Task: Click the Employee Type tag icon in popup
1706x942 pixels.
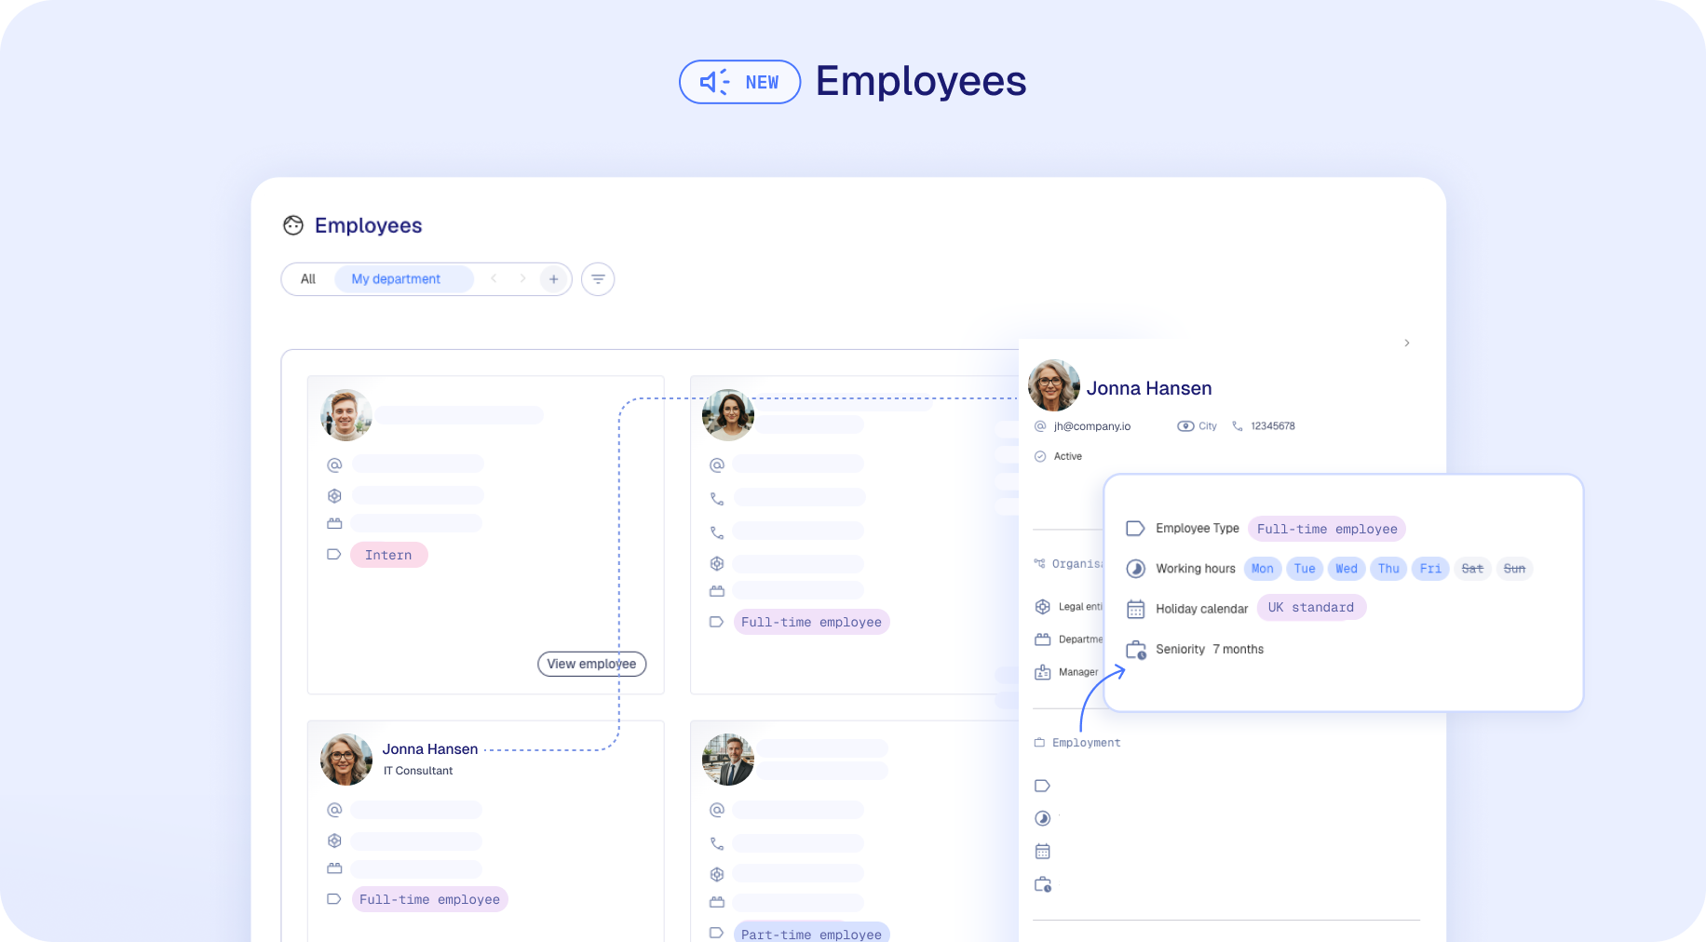Action: pos(1135,528)
